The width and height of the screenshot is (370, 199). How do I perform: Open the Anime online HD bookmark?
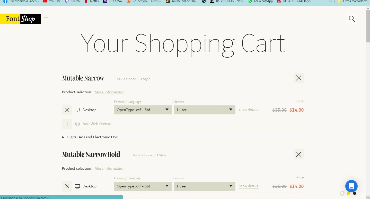click(182, 1)
